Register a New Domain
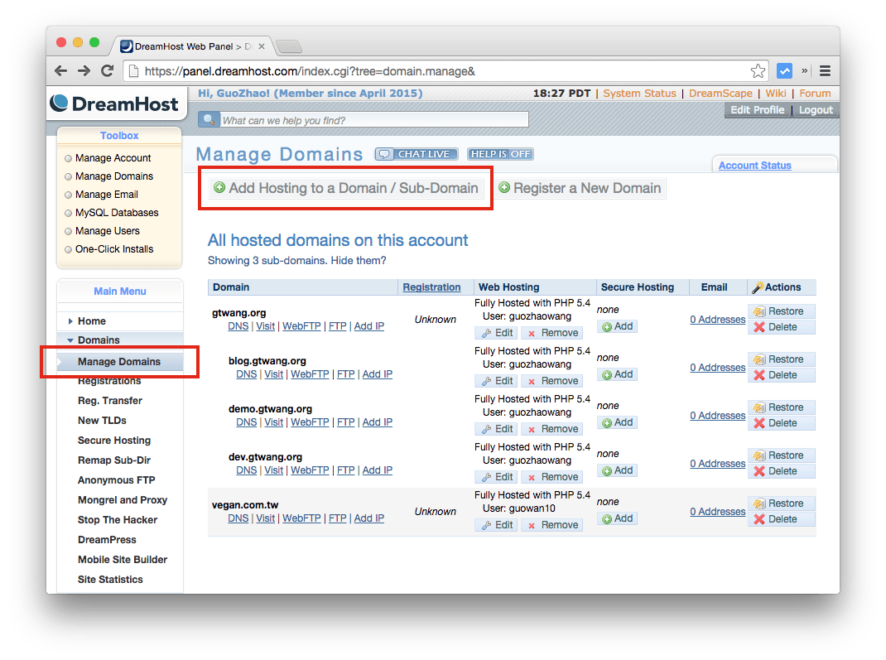This screenshot has width=886, height=660. point(580,188)
